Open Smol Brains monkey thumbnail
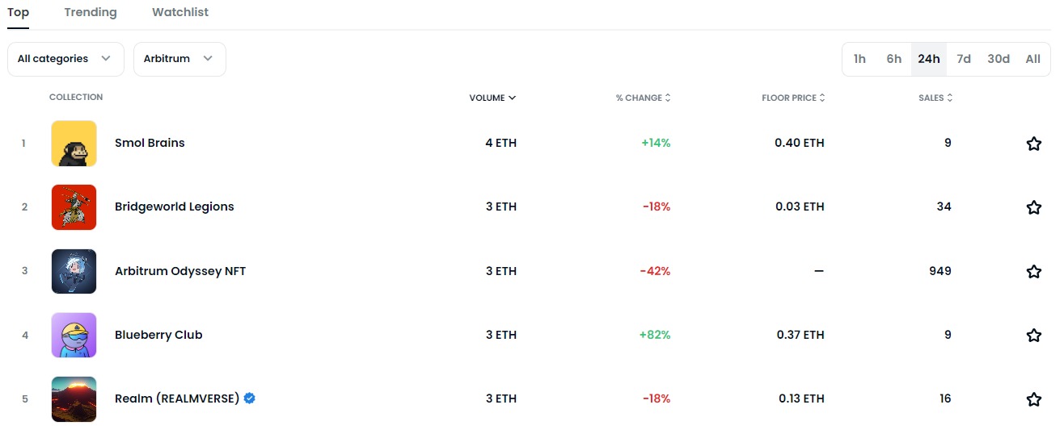 74,144
